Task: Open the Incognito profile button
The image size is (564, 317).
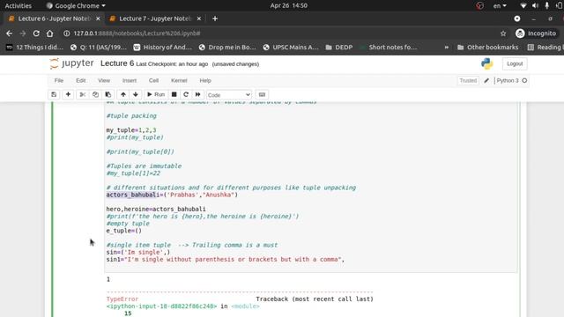Action: point(536,33)
